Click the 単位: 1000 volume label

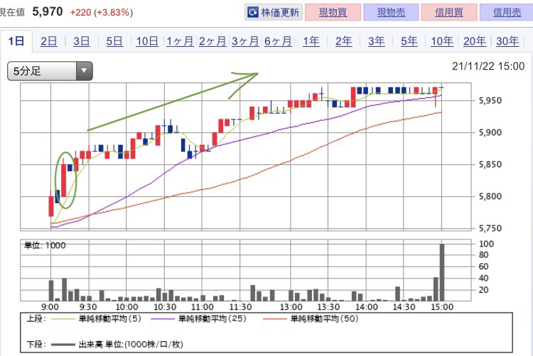tap(45, 245)
